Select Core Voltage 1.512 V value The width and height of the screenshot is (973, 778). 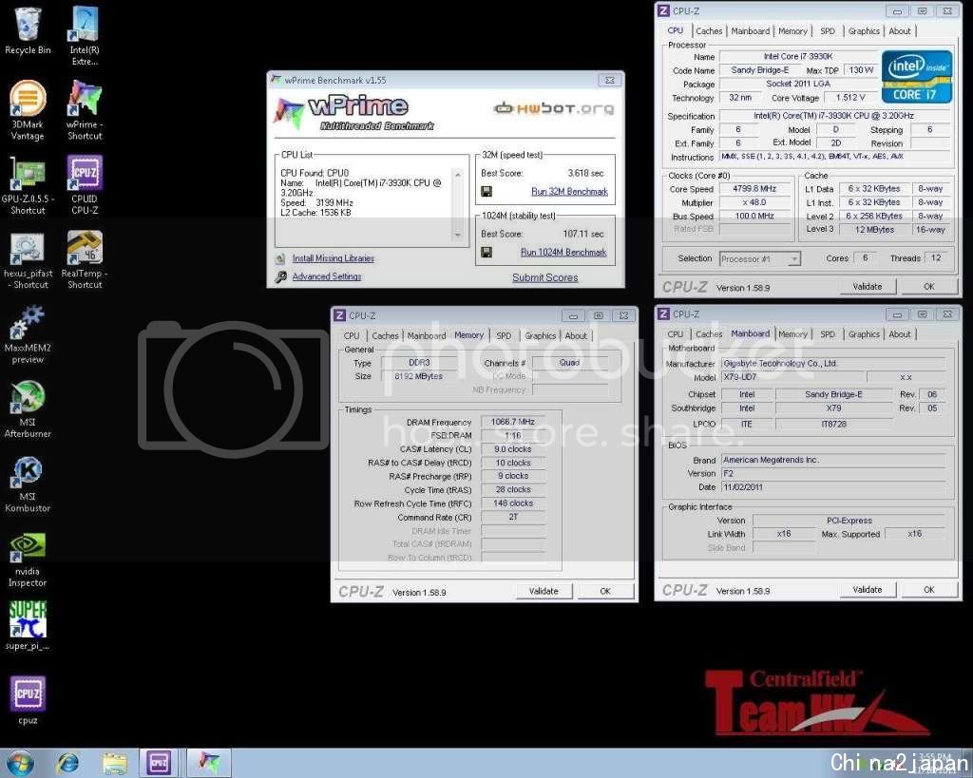[850, 98]
